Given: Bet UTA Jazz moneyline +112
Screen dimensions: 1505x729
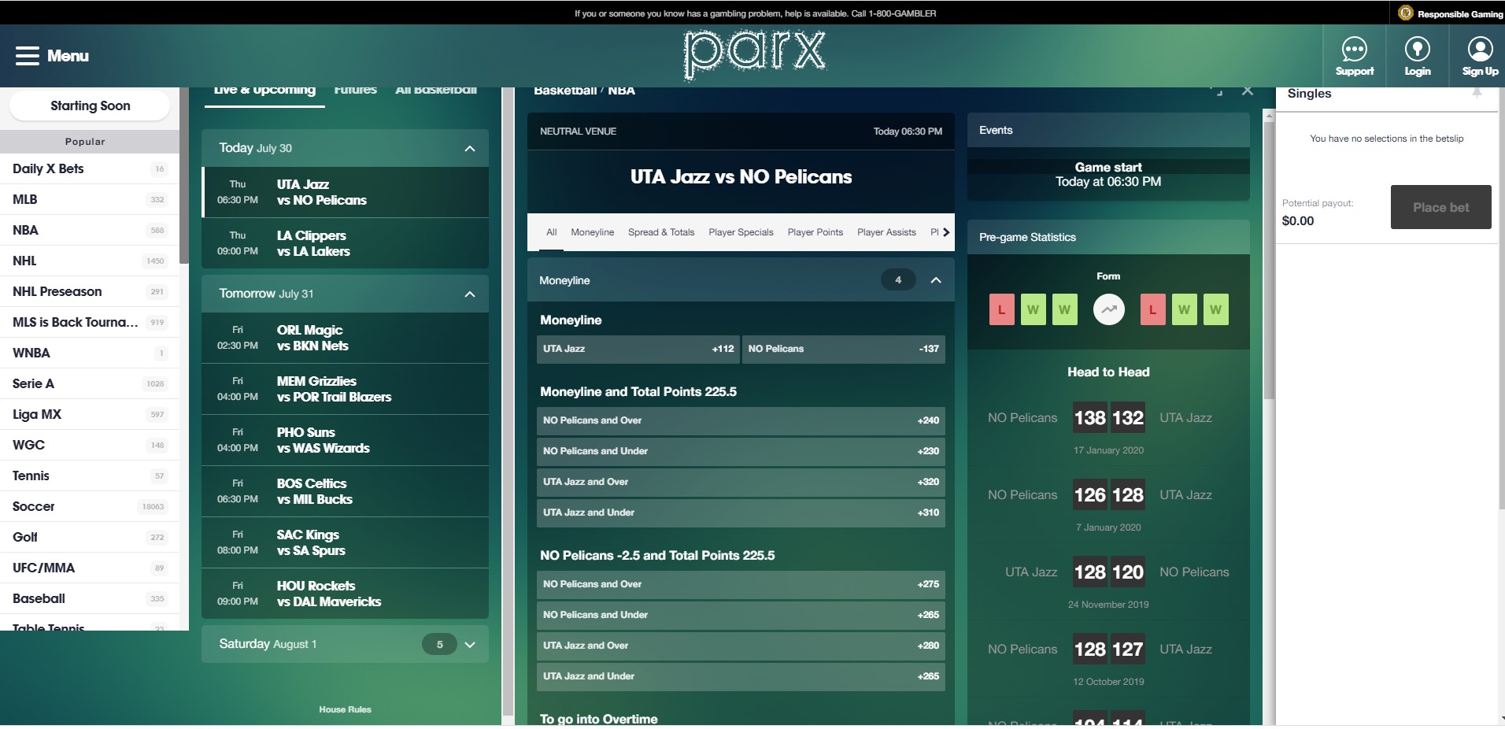Looking at the screenshot, I should 638,349.
